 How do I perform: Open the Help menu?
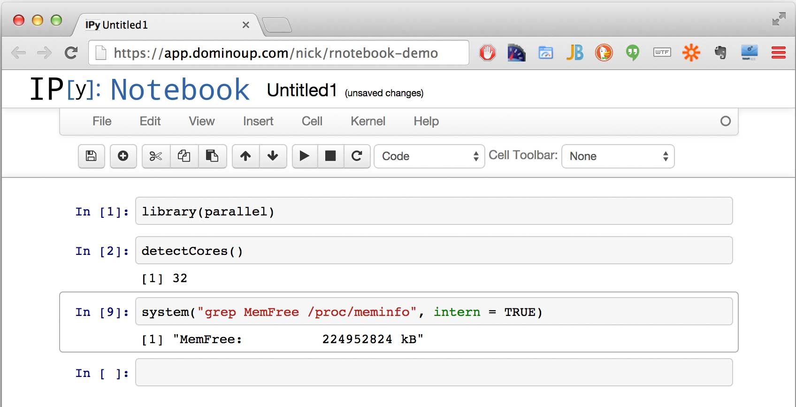pos(426,121)
